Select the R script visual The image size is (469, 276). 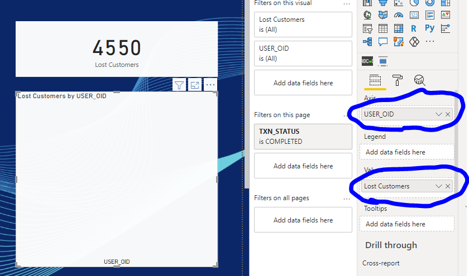coord(414,28)
